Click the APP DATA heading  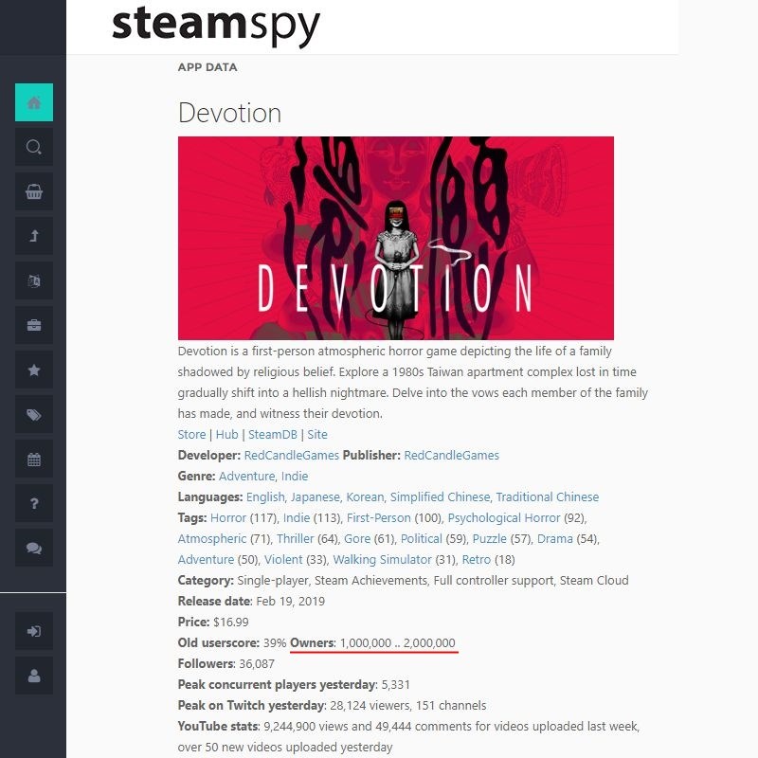pos(208,67)
